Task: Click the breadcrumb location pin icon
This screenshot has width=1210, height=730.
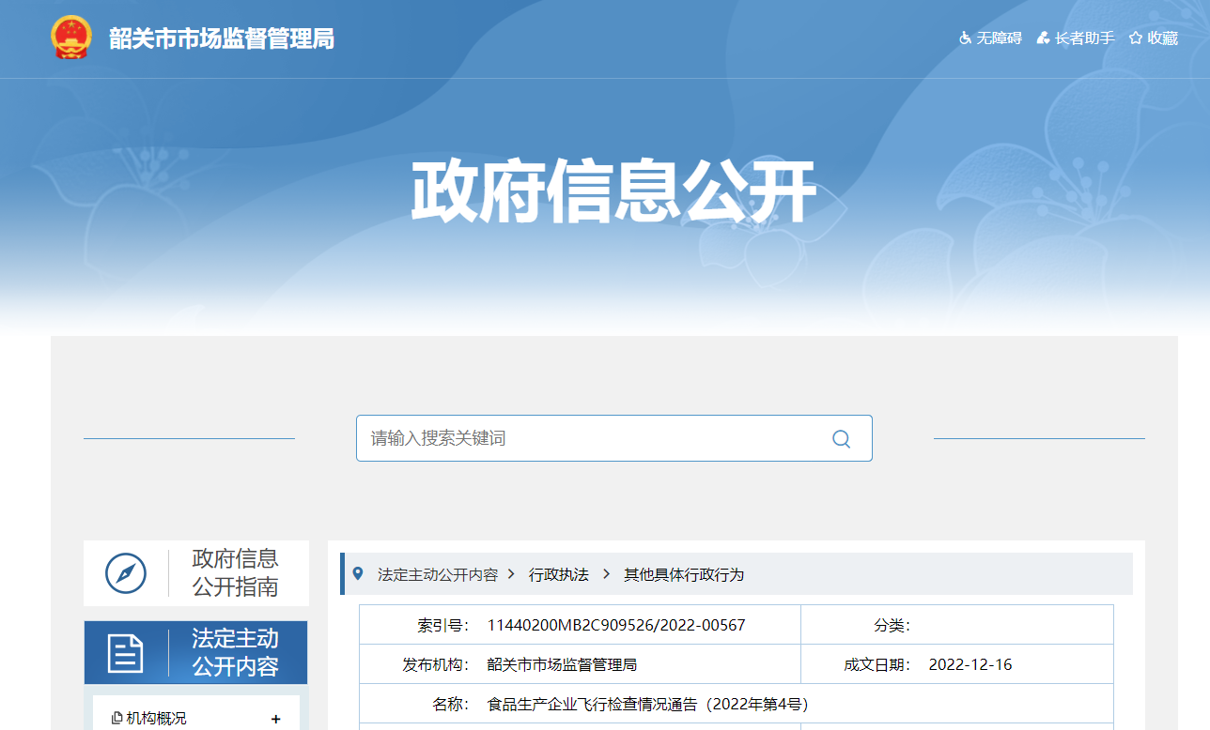Action: (x=358, y=573)
